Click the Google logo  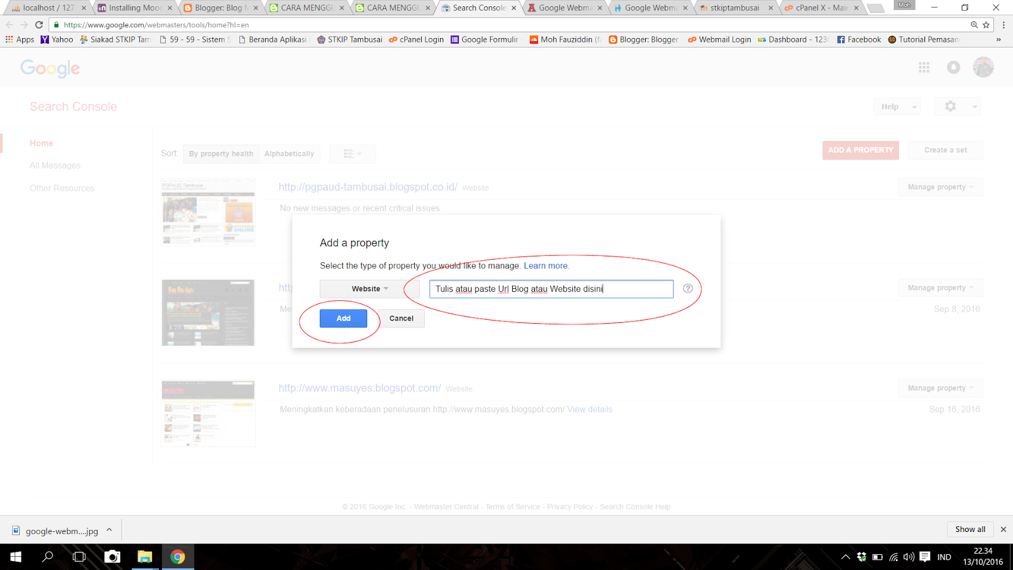50,68
